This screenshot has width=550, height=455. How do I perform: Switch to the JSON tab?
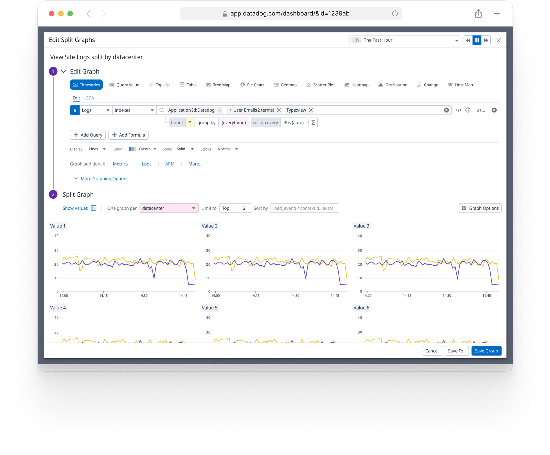click(x=90, y=98)
